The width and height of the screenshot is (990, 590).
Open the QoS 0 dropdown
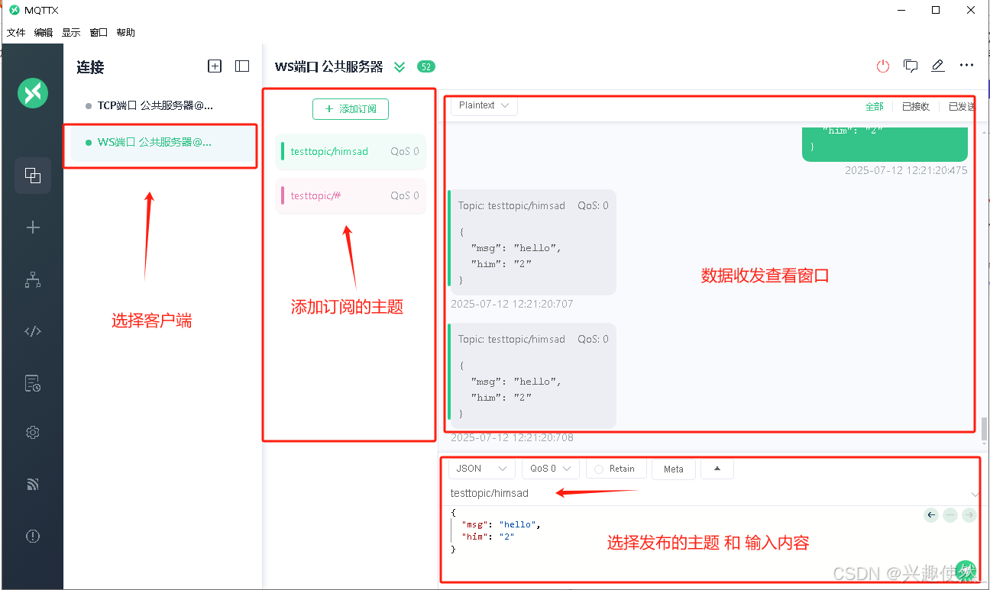(551, 469)
